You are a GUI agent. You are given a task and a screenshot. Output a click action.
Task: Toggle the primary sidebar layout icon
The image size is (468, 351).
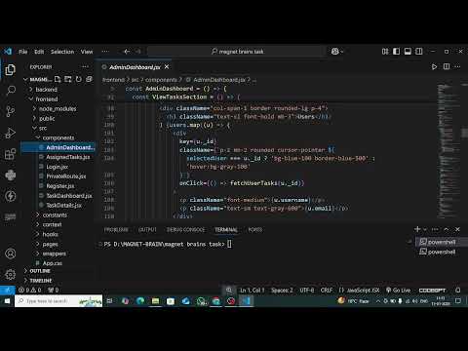click(396, 52)
